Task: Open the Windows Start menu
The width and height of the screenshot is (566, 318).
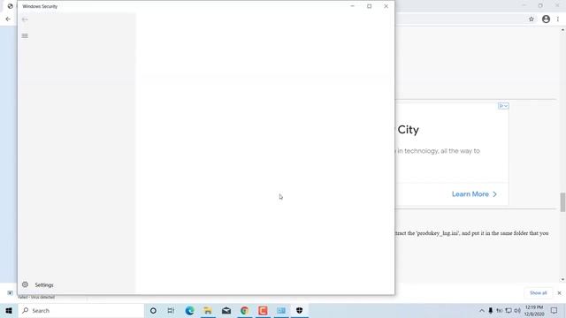Action: click(x=9, y=310)
